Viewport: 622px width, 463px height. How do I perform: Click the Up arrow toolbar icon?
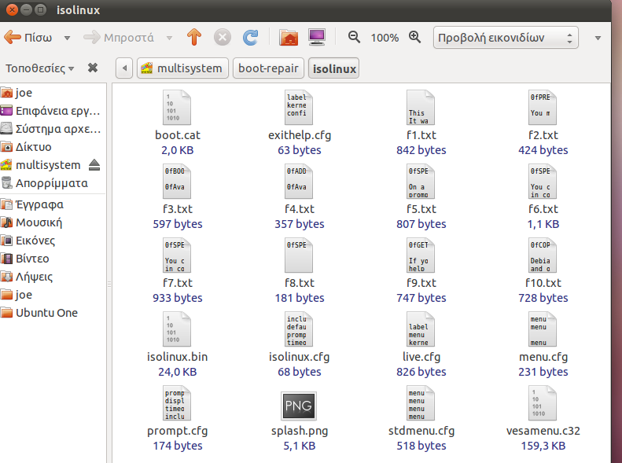point(194,37)
